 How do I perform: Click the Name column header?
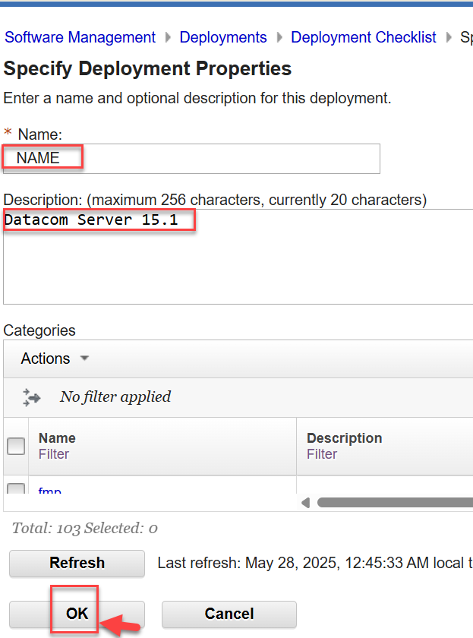pyautogui.click(x=57, y=438)
